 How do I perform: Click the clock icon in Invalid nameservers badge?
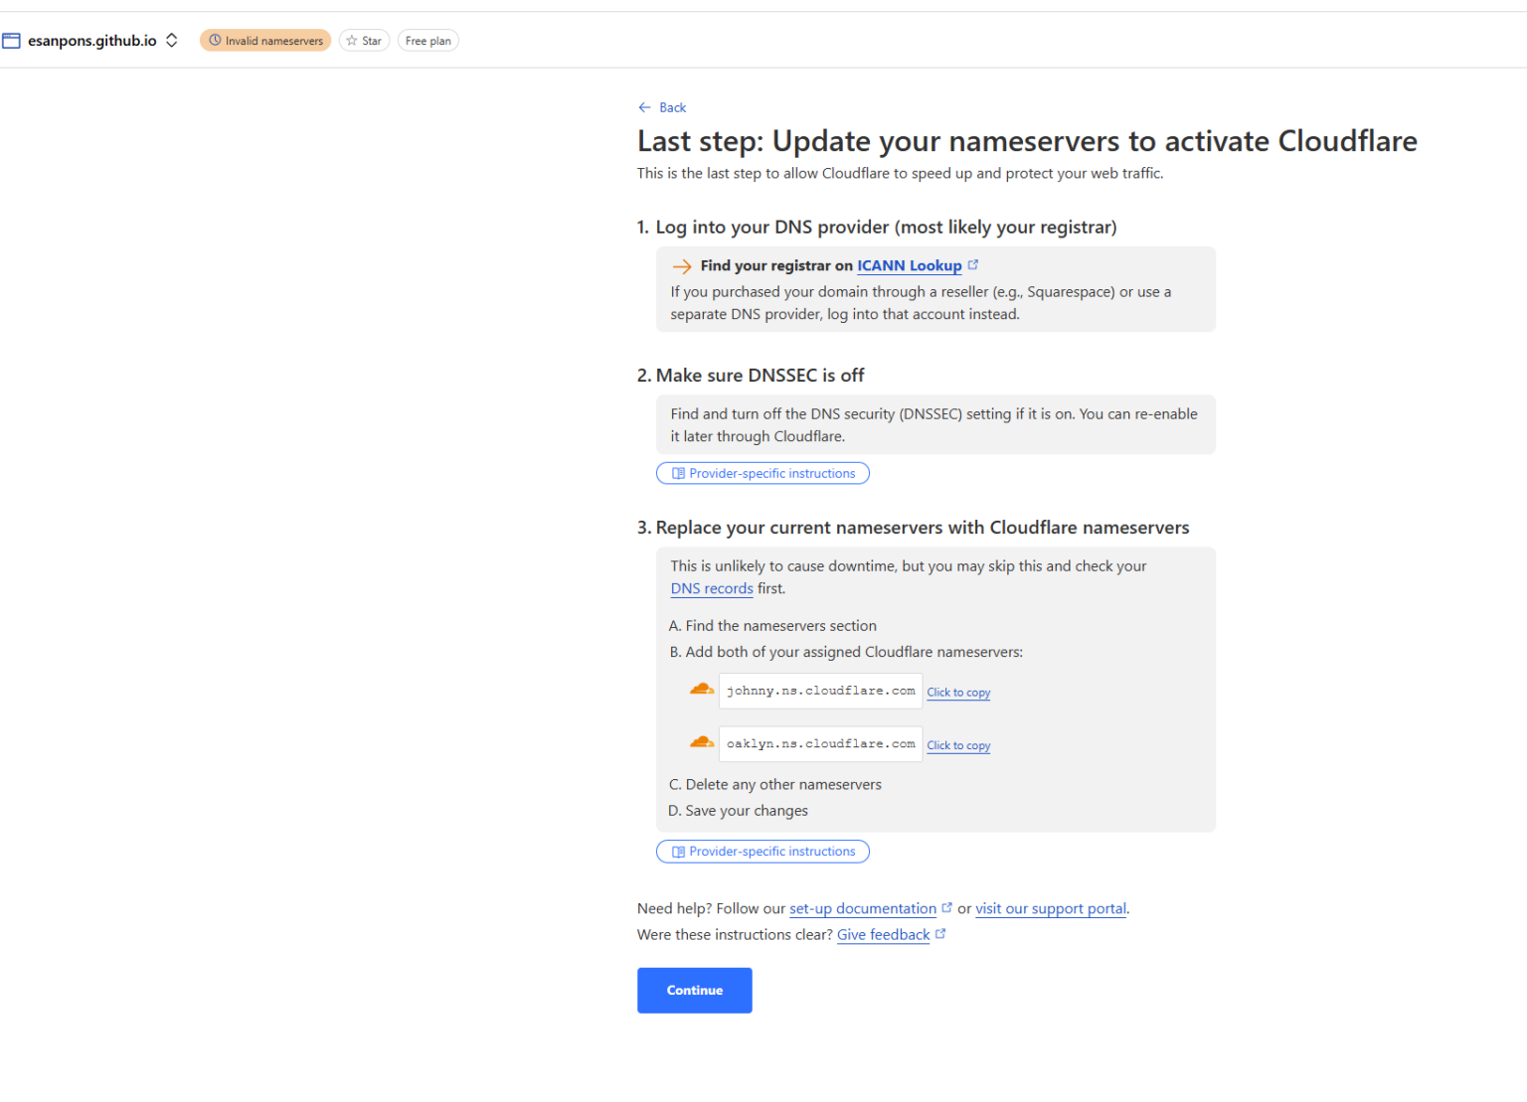pyautogui.click(x=215, y=40)
